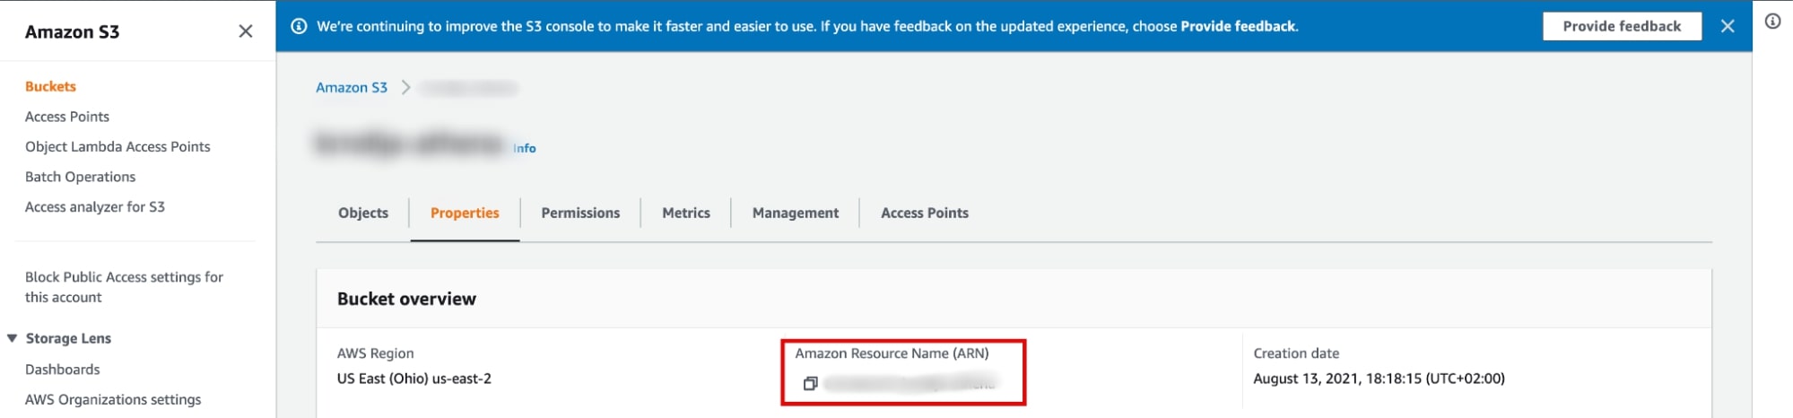Image resolution: width=1793 pixels, height=418 pixels.
Task: Click the Storage Lens section label
Action: pos(68,338)
